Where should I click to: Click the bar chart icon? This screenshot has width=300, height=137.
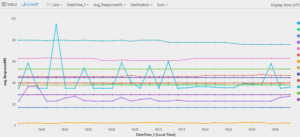tap(24, 5)
